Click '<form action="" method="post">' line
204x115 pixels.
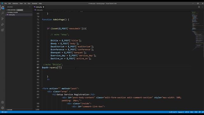click(x=61, y=88)
